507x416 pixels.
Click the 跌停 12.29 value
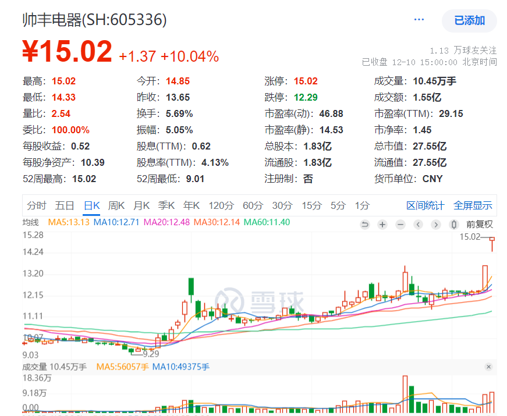click(306, 97)
